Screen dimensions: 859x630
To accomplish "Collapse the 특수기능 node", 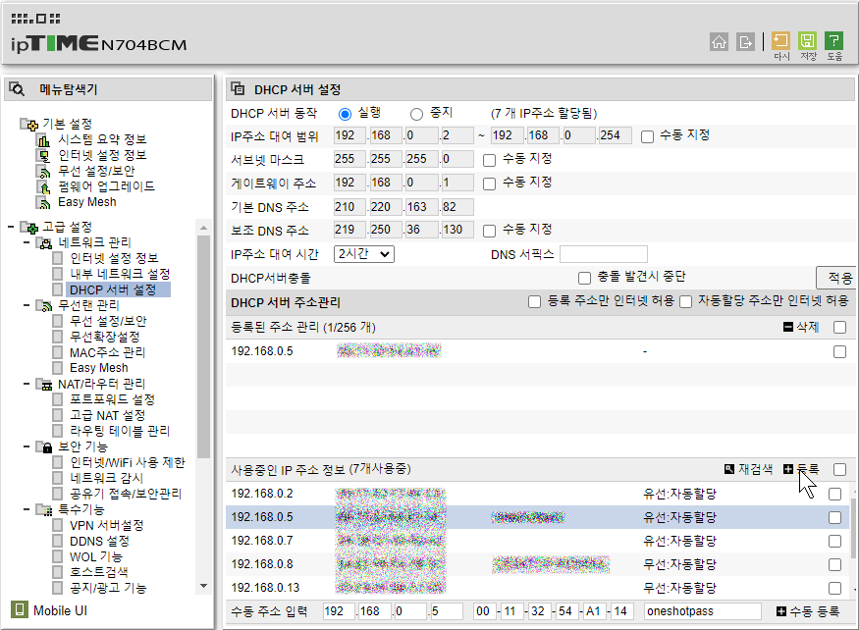I will [x=27, y=509].
